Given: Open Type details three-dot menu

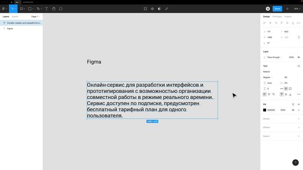Looking at the screenshot, I should click(299, 94).
